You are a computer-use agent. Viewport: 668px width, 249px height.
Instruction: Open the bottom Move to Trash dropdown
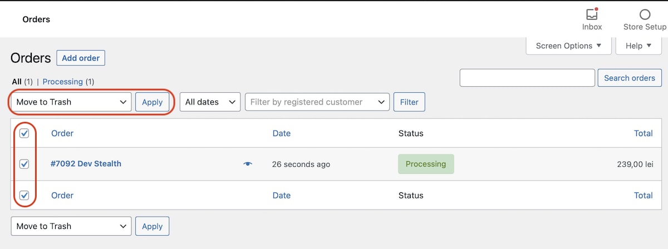71,226
